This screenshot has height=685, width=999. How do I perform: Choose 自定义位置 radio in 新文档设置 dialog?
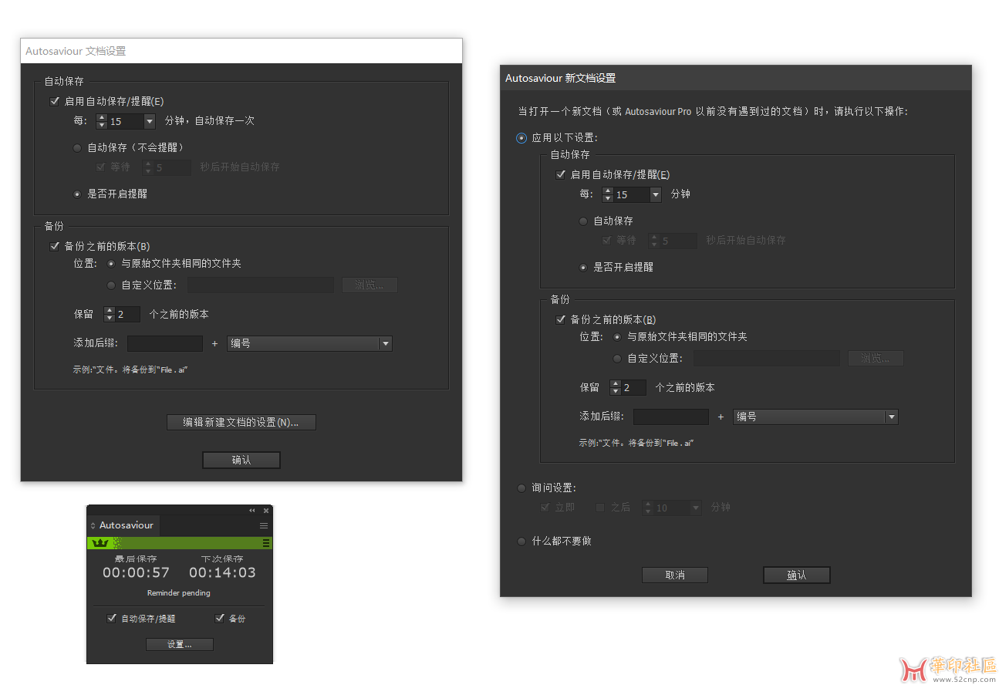coord(617,359)
